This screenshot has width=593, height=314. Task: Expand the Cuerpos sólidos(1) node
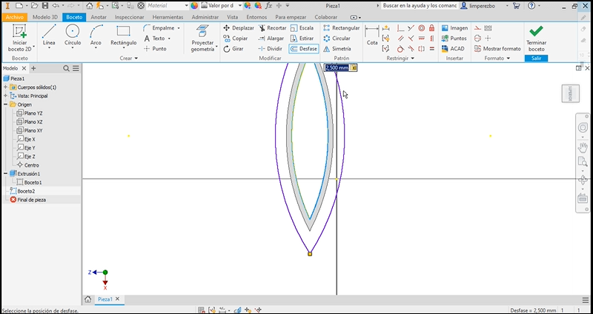[6, 87]
